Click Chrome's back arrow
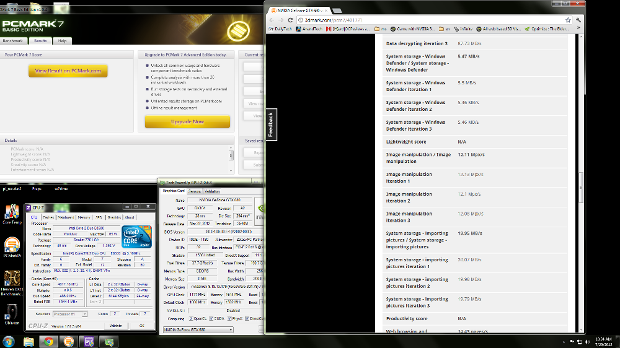This screenshot has width=620, height=348. (272, 20)
